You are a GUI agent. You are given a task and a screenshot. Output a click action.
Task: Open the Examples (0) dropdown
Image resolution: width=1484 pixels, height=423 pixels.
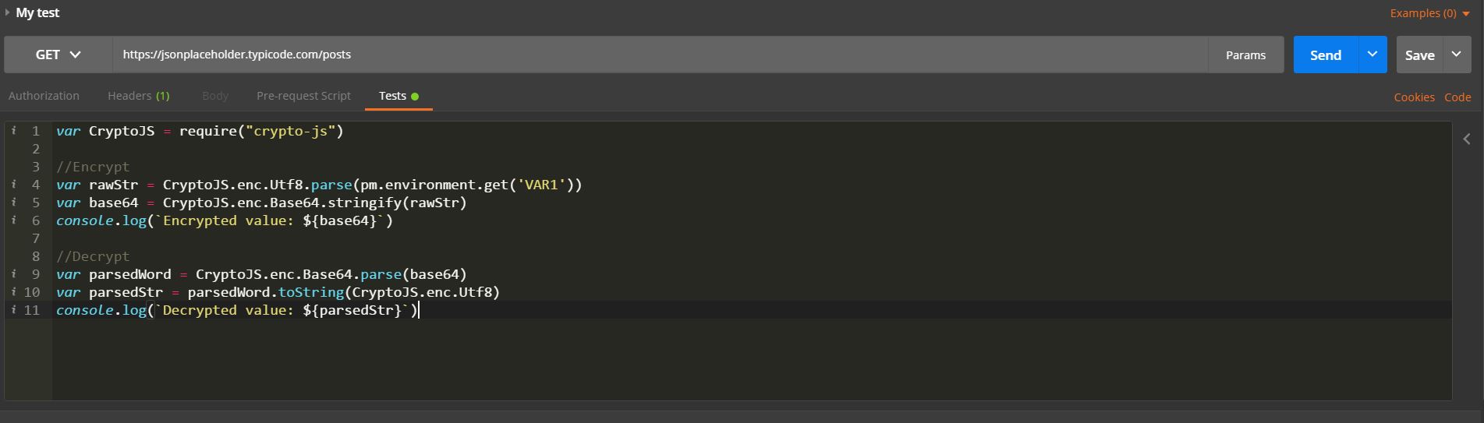1429,13
